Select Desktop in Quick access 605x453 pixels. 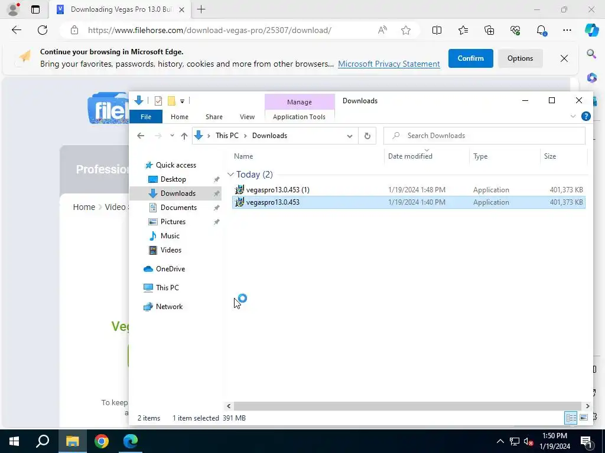pyautogui.click(x=173, y=179)
